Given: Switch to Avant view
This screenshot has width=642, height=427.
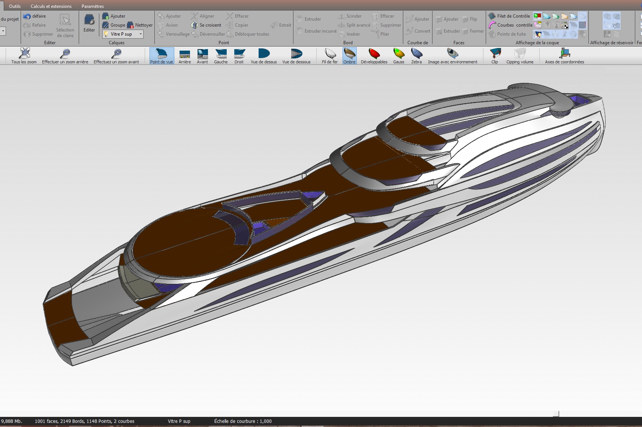Looking at the screenshot, I should [x=202, y=56].
